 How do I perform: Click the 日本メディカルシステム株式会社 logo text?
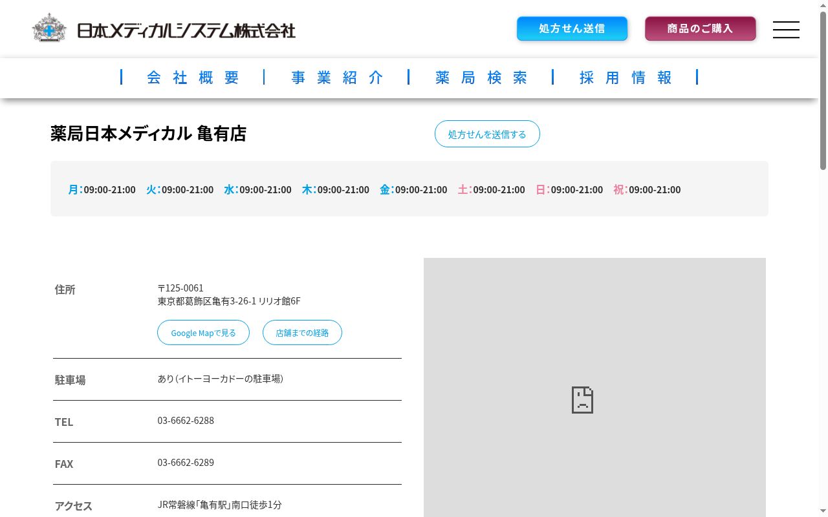[186, 30]
